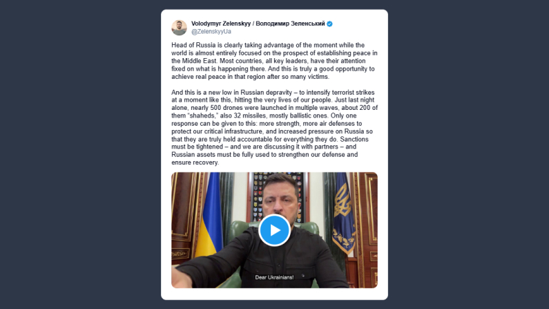Click the Cyrillic name Володимир Зеленський
The height and width of the screenshot is (309, 549).
tap(290, 24)
